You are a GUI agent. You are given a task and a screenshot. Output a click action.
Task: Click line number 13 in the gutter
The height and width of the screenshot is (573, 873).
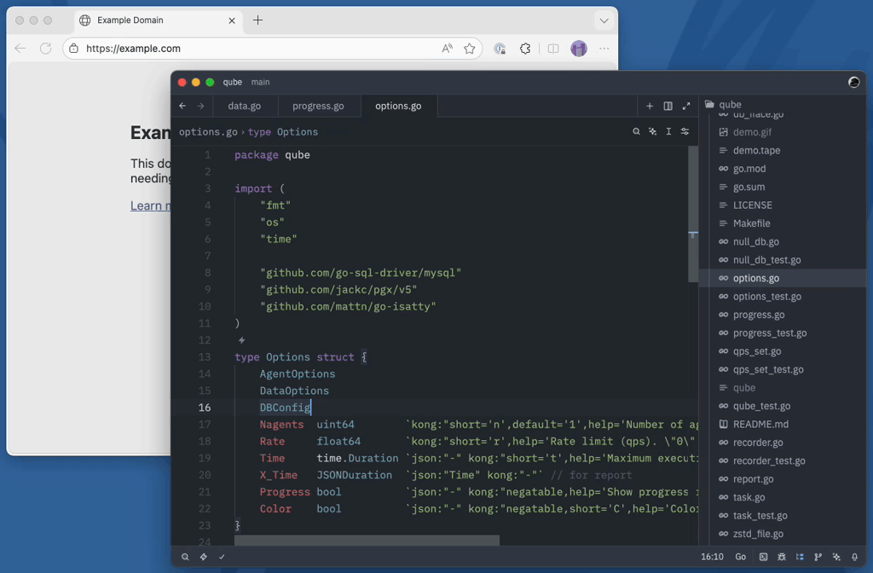click(205, 357)
